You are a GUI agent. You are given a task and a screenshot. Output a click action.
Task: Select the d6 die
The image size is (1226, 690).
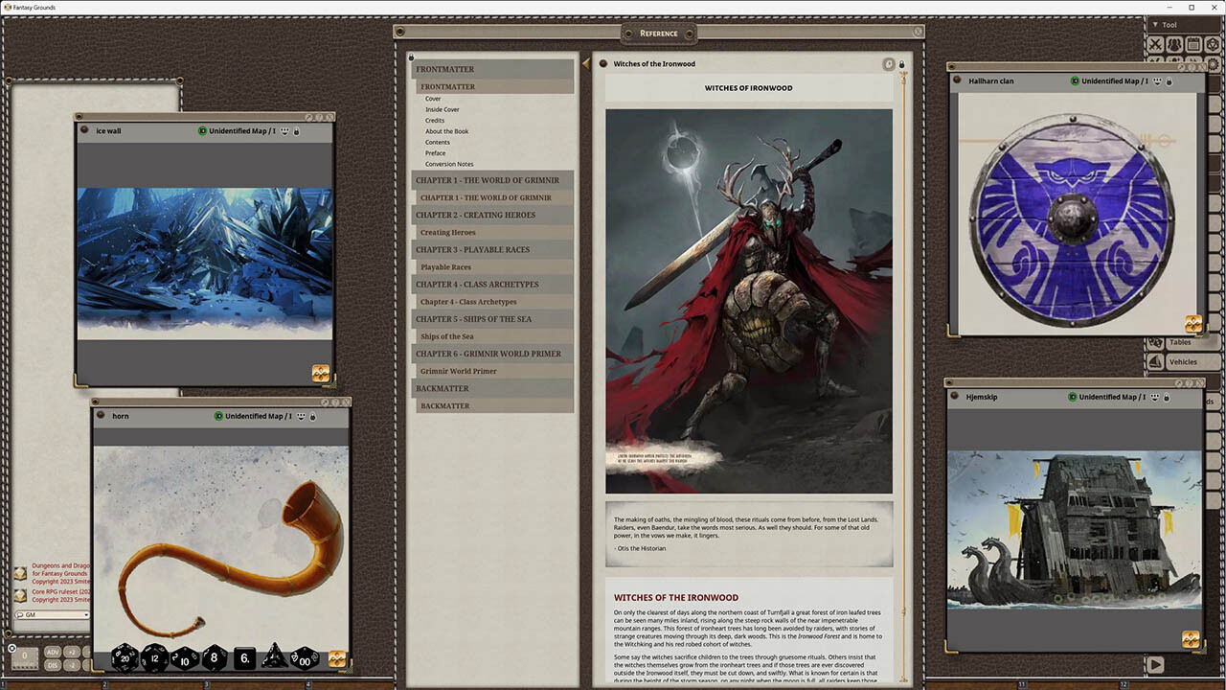(x=244, y=658)
